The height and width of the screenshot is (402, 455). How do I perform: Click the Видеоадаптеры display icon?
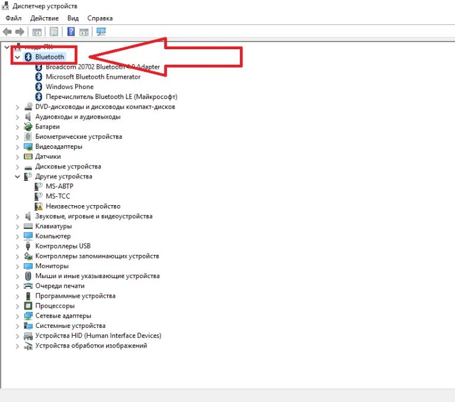click(28, 146)
